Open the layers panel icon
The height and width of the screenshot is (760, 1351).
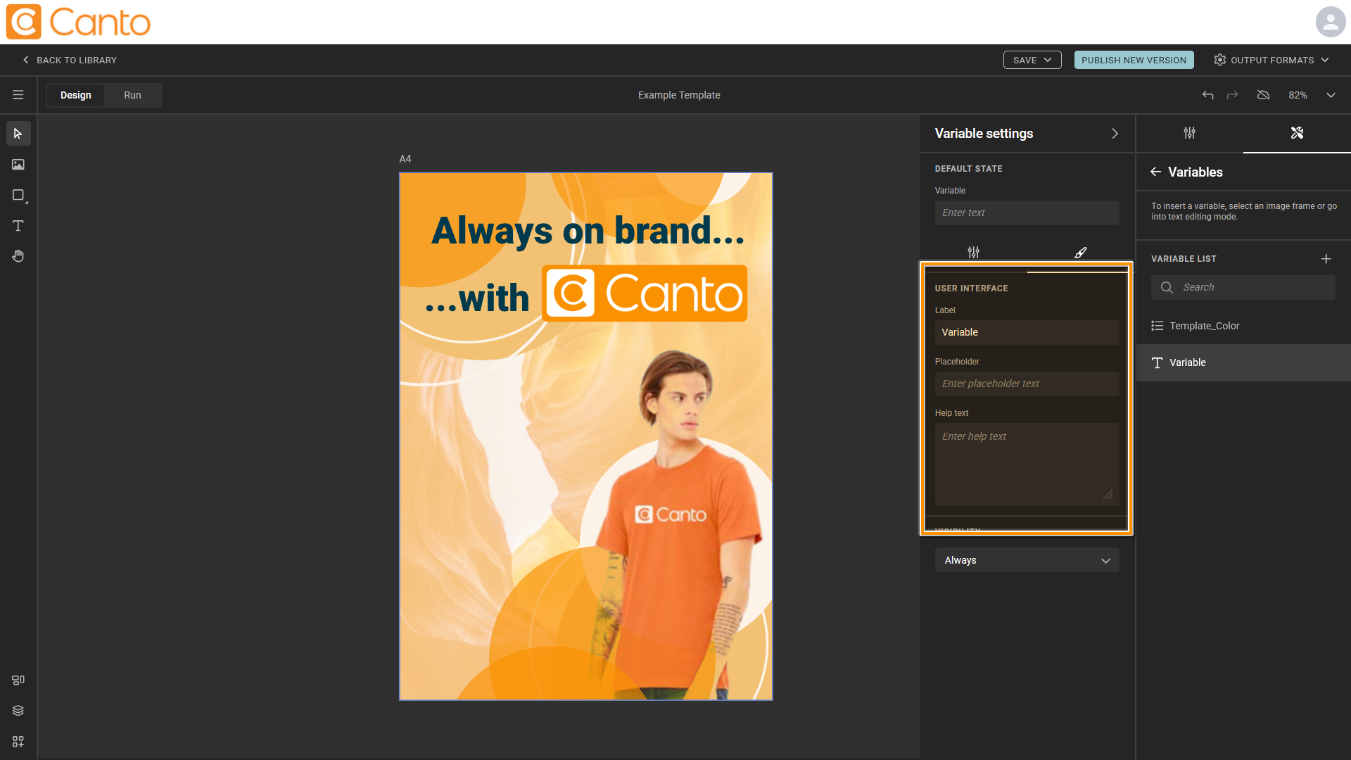[18, 711]
